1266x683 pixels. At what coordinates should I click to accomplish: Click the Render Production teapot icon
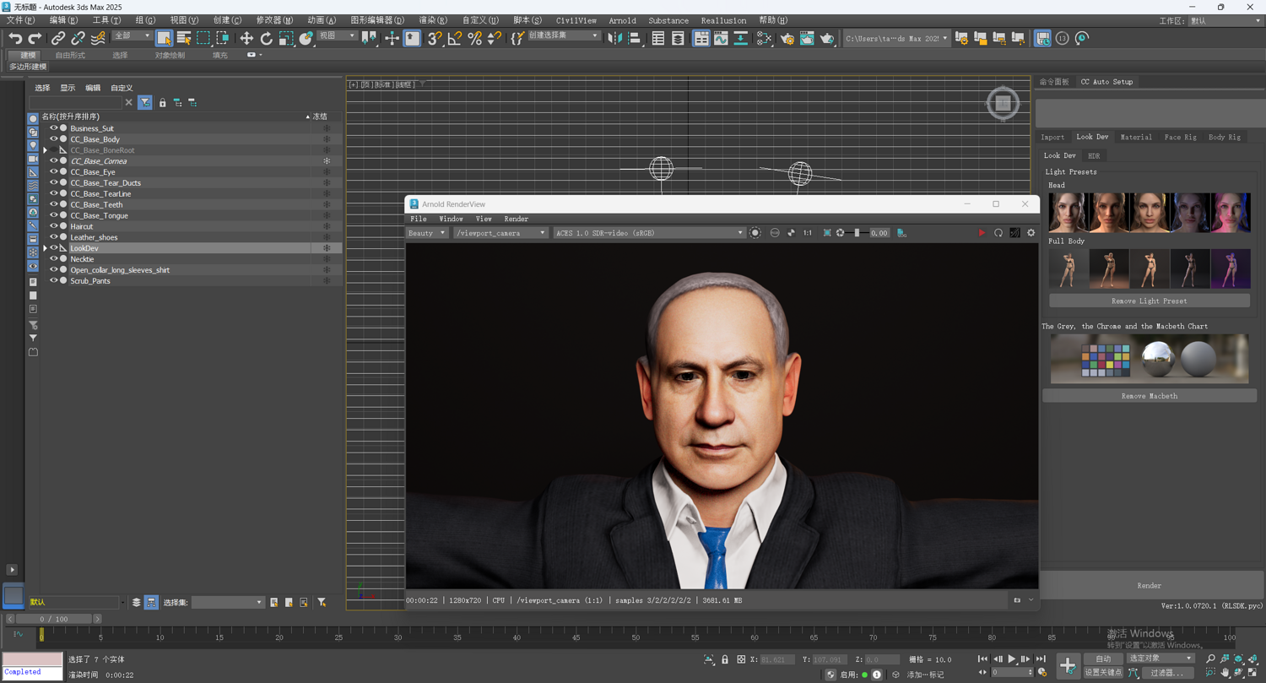pyautogui.click(x=827, y=38)
